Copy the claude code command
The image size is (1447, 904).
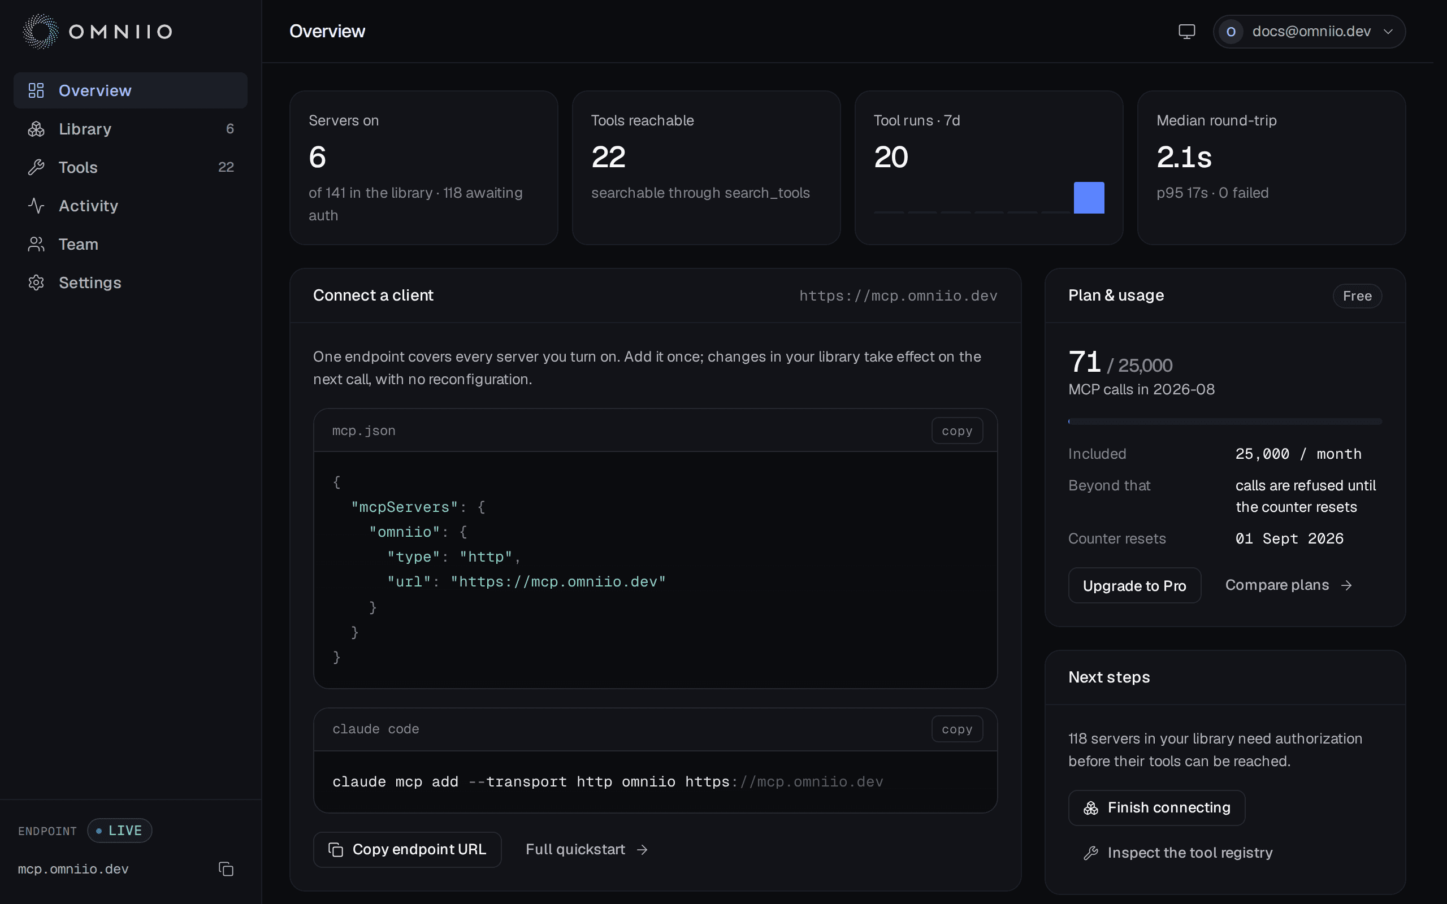point(957,729)
